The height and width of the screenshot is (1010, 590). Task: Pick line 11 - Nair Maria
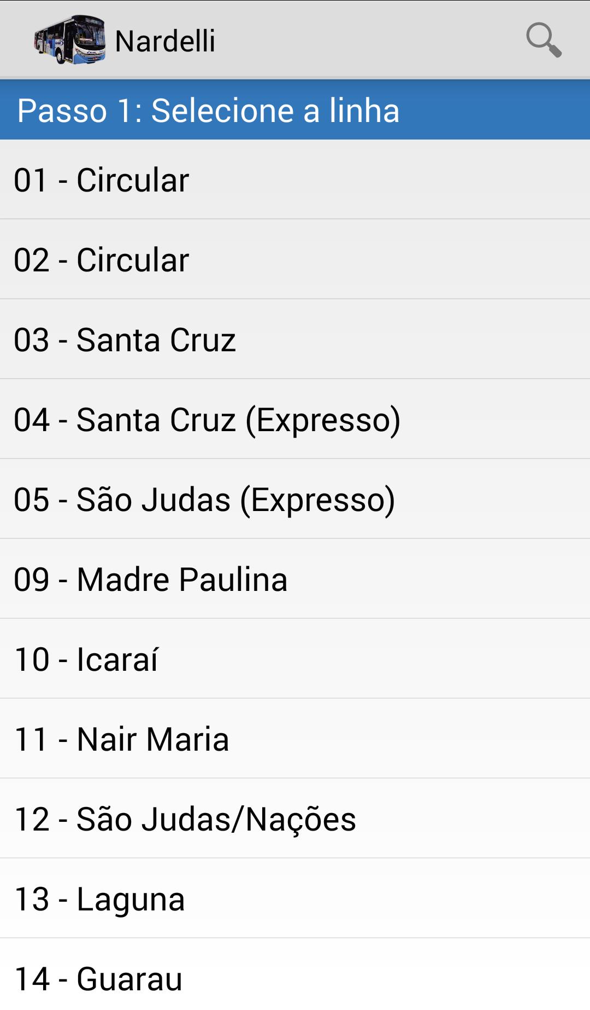[x=295, y=739]
